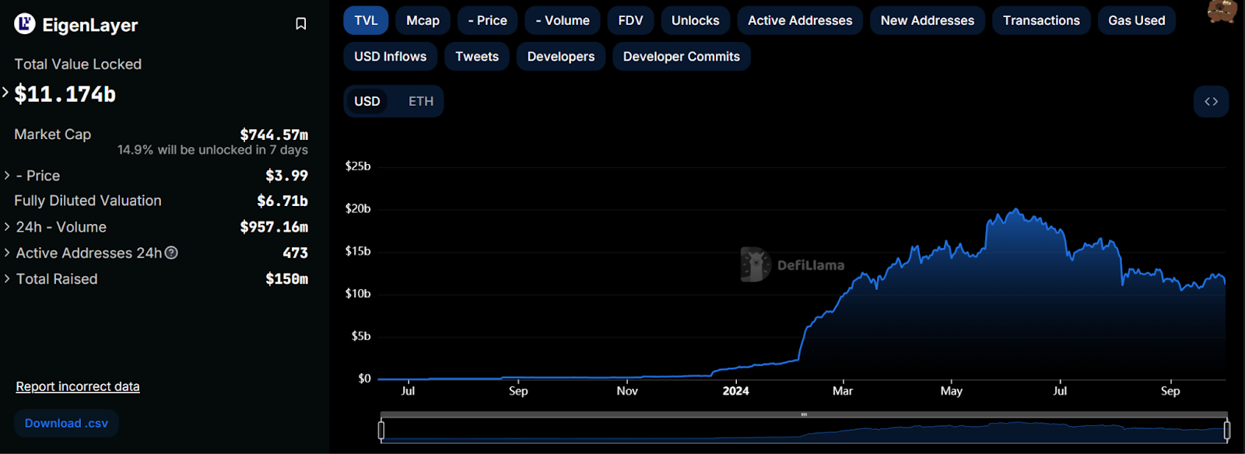Click the $20b y-axis label
1245x454 pixels.
pyautogui.click(x=358, y=208)
